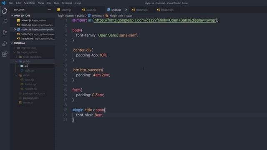
Task: Open header.ejs in the views folder tree
Action: 30,89
